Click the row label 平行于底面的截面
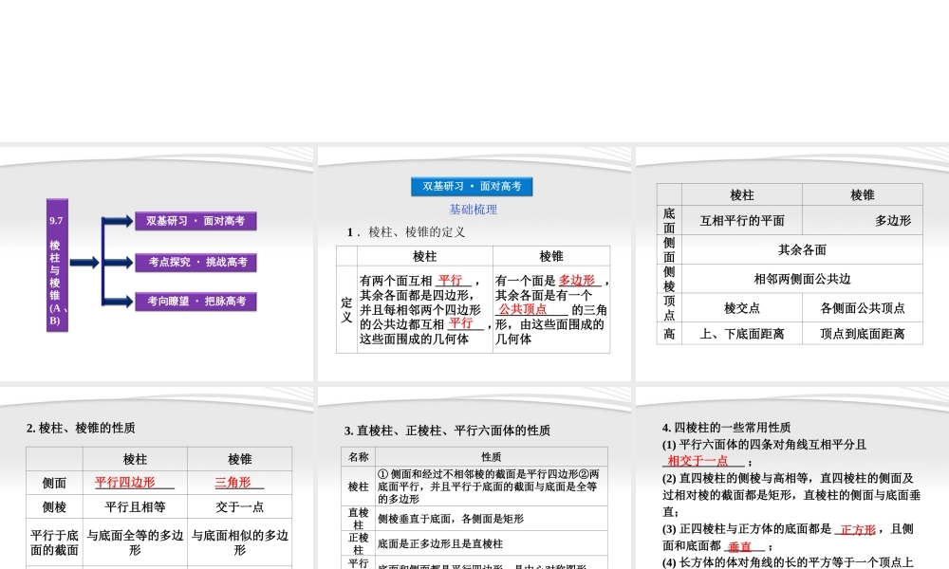The width and height of the screenshot is (949, 569). tap(54, 542)
